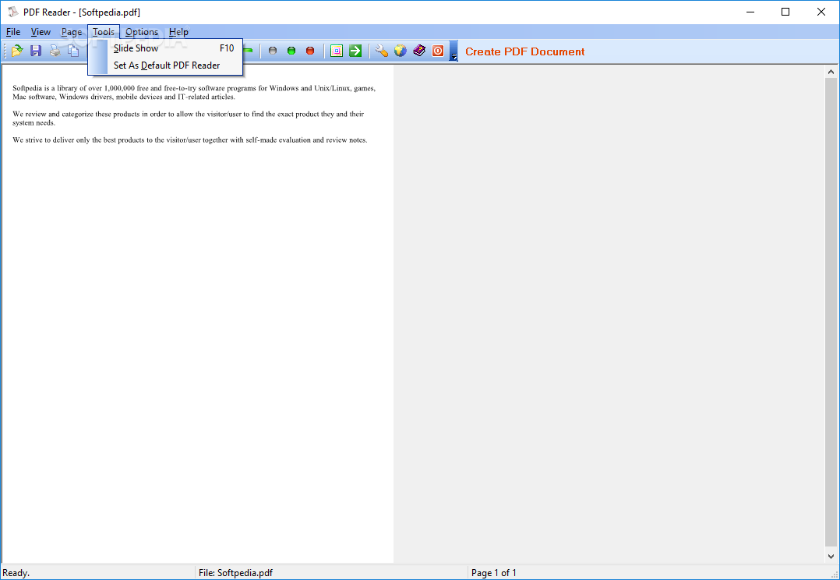Click the Create PDF Document link
The width and height of the screenshot is (840, 580).
pyautogui.click(x=524, y=52)
